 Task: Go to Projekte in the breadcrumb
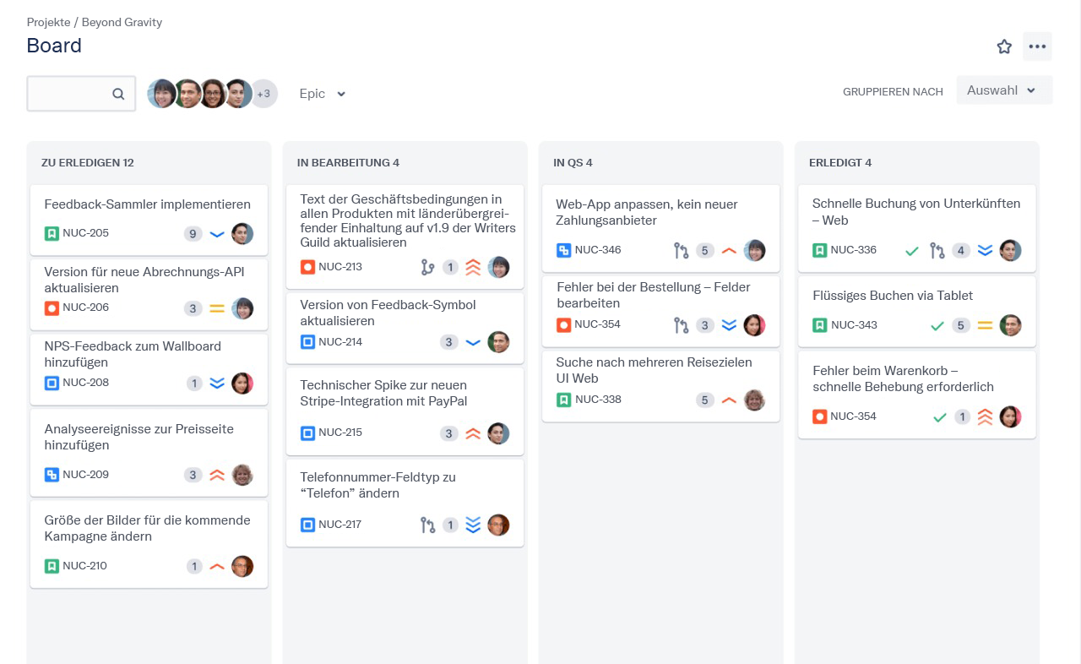[x=48, y=22]
